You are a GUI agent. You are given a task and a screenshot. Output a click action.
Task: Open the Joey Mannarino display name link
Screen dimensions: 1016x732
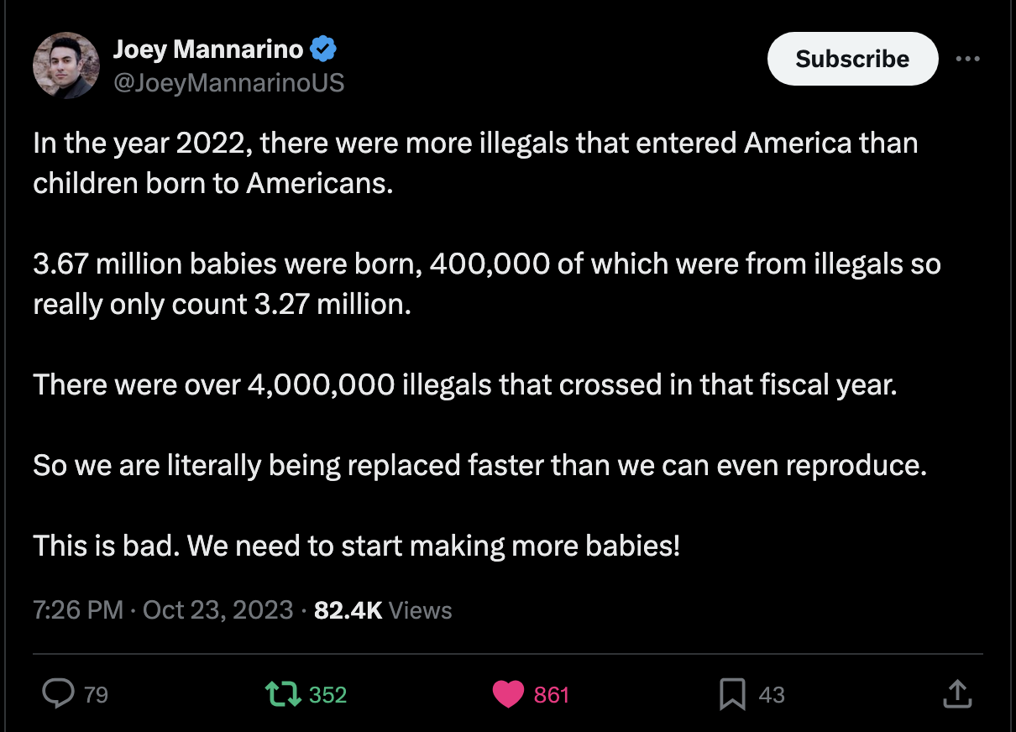pos(208,50)
